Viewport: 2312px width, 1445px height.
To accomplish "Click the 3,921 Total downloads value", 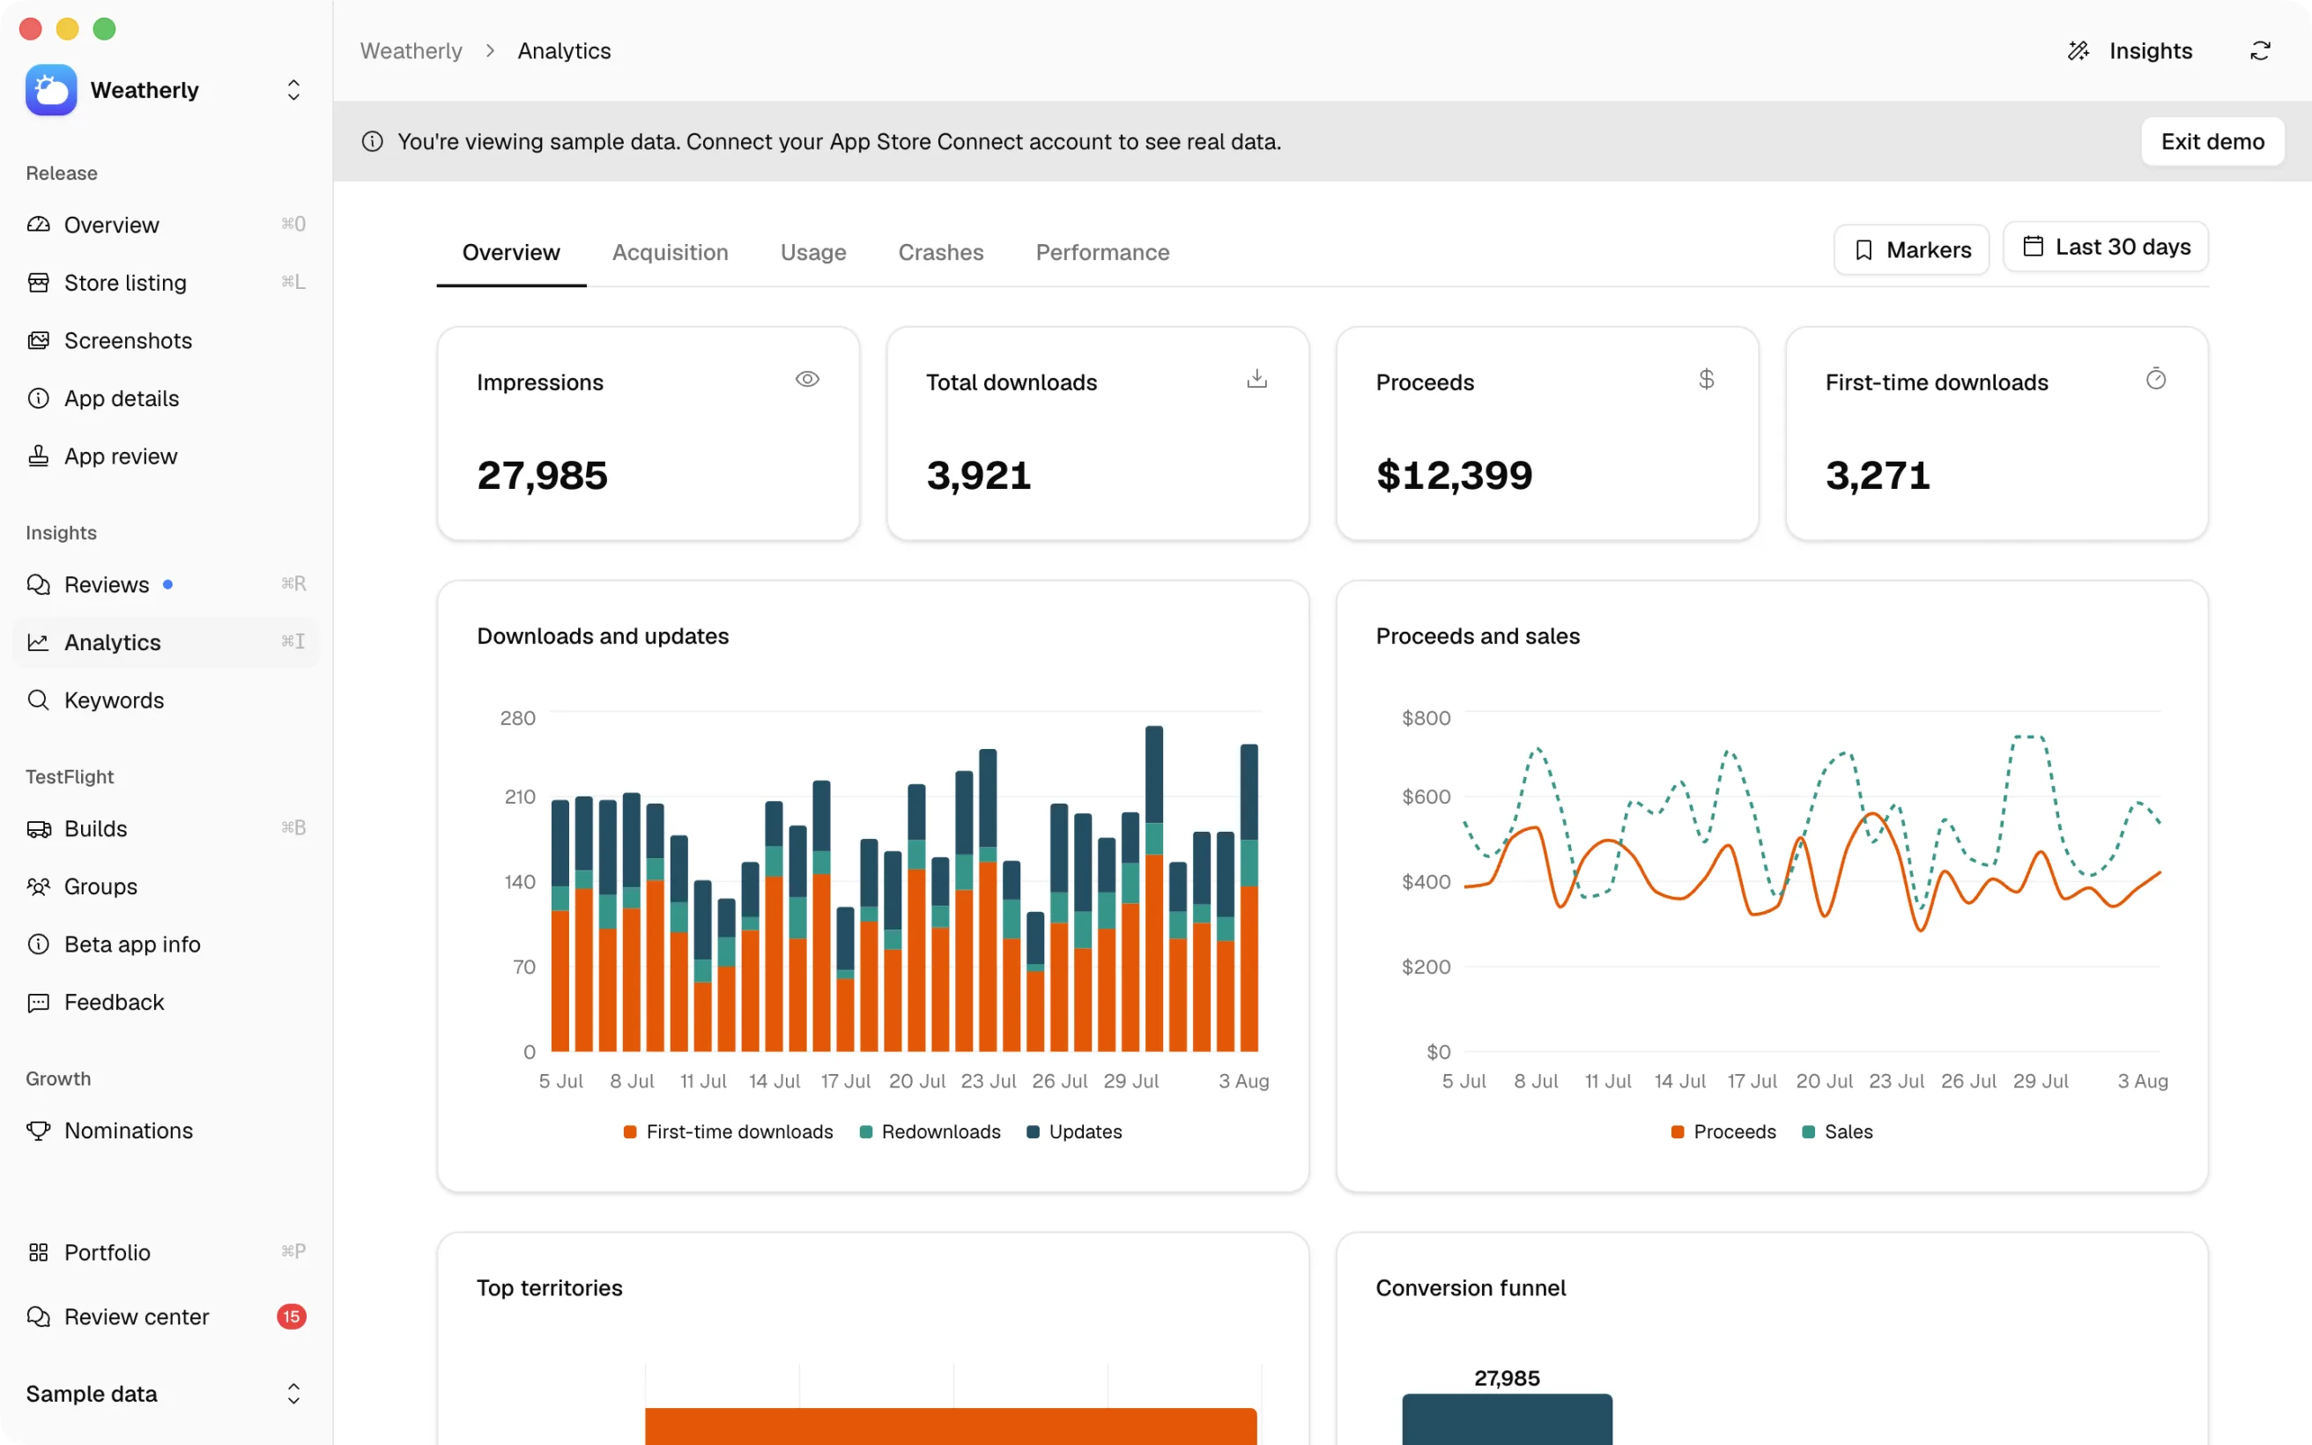I will 978,475.
